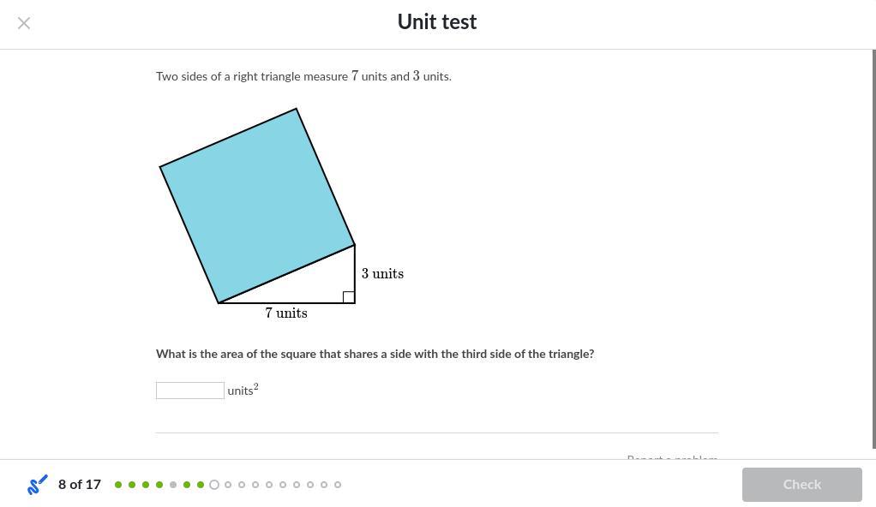The image size is (876, 507).
Task: Select the second green progress dot
Action: (132, 485)
